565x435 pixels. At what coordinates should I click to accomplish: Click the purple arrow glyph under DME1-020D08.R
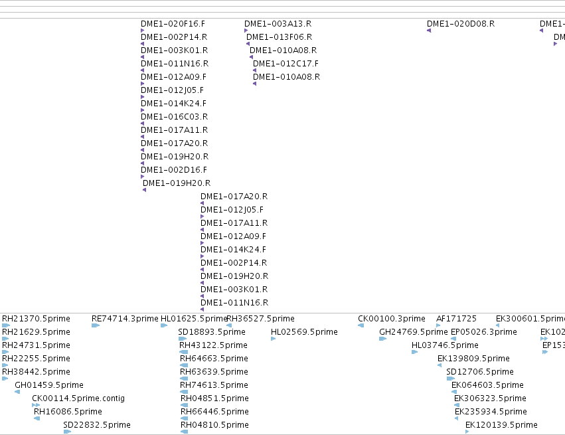(429, 31)
